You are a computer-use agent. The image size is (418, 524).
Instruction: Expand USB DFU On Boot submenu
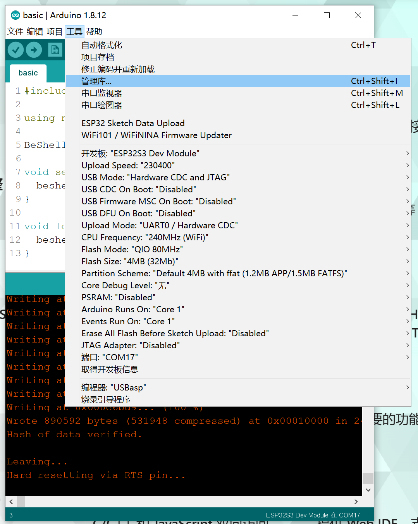pyautogui.click(x=238, y=213)
